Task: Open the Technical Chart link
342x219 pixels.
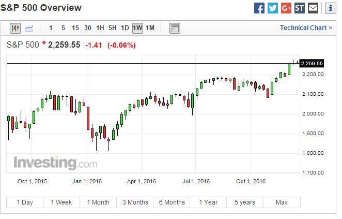Action: [x=306, y=28]
